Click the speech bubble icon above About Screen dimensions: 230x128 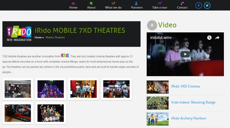point(91,3)
